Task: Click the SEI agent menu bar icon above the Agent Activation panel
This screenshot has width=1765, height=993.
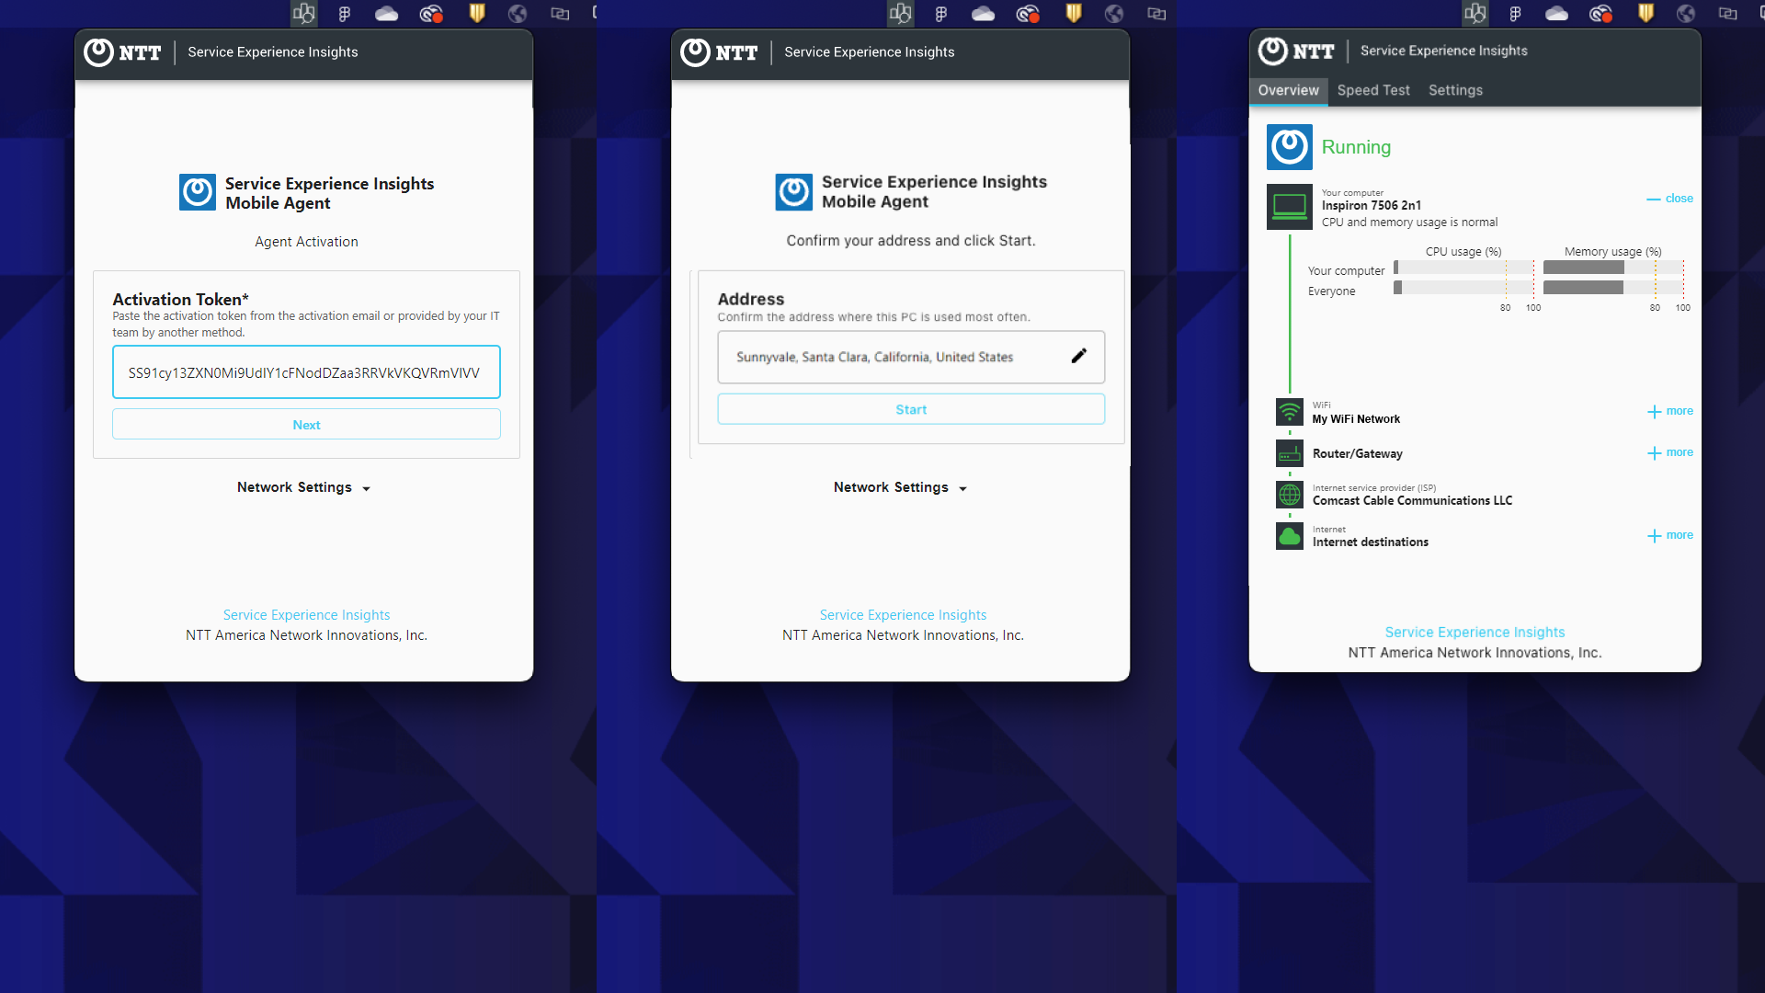Action: click(303, 13)
